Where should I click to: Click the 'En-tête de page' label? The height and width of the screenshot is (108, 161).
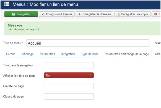(14, 86)
